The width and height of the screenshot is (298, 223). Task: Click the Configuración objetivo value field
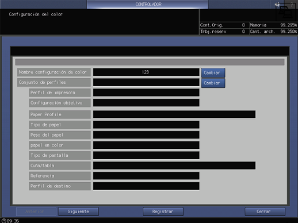(x=146, y=103)
